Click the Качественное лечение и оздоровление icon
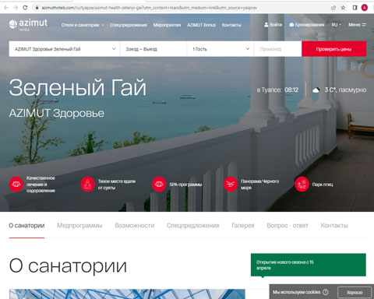 [x=16, y=185]
